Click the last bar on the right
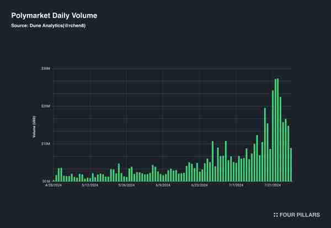Screen dimensions: 331x228 [x=291, y=165]
